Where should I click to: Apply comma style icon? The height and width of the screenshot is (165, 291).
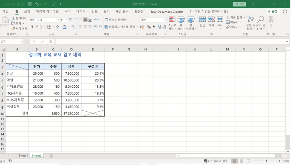point(154,27)
